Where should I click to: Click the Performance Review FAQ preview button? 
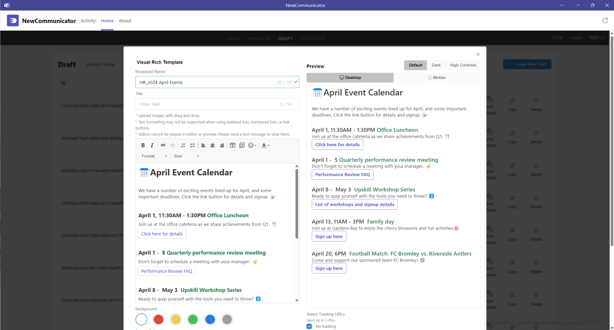pos(342,175)
